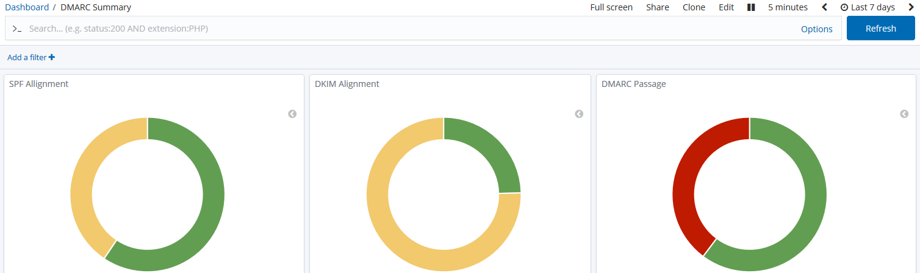
Task: Move time range backward with left chevron
Action: 825,7
